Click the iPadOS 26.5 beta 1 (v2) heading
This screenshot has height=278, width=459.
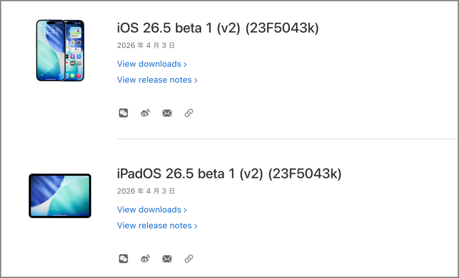(x=229, y=174)
